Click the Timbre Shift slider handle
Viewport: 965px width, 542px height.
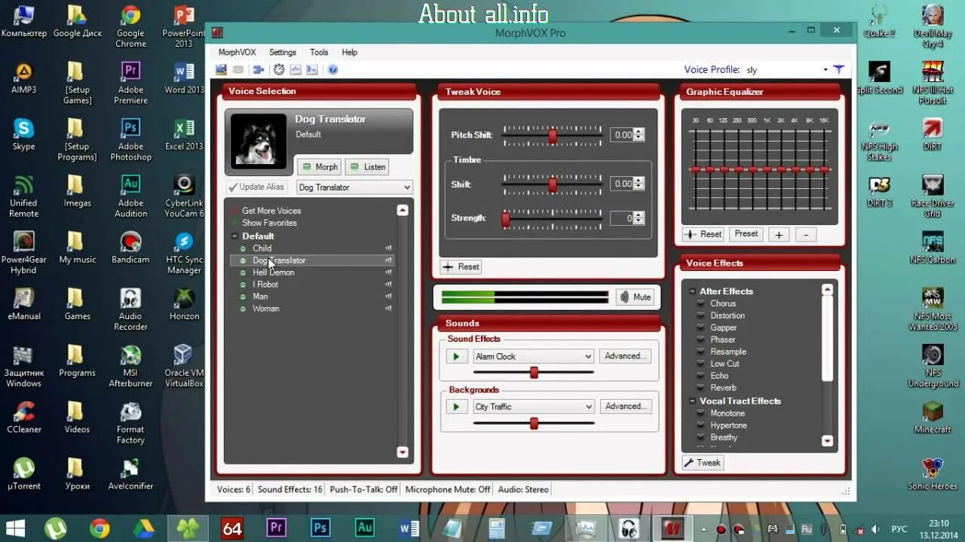click(x=553, y=184)
